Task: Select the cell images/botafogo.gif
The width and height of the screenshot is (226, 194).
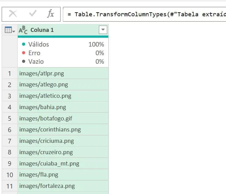Action: click(x=63, y=118)
